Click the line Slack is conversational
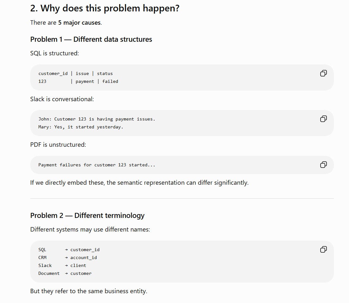 click(62, 99)
